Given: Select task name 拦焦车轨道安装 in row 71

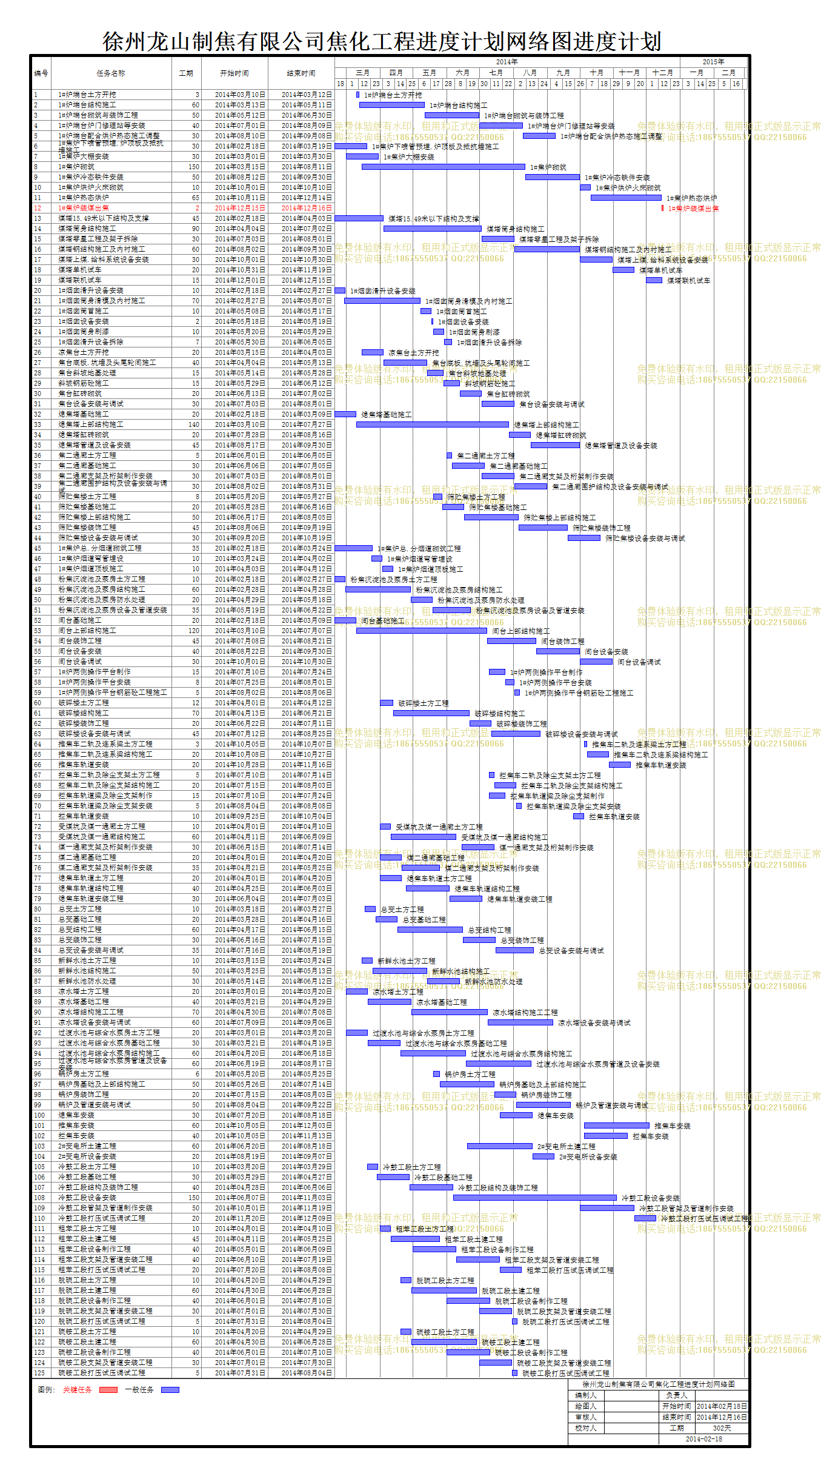Looking at the screenshot, I should pos(84,816).
